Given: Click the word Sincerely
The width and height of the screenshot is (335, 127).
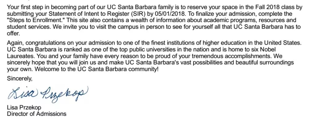Looking at the screenshot, I should 20,79.
